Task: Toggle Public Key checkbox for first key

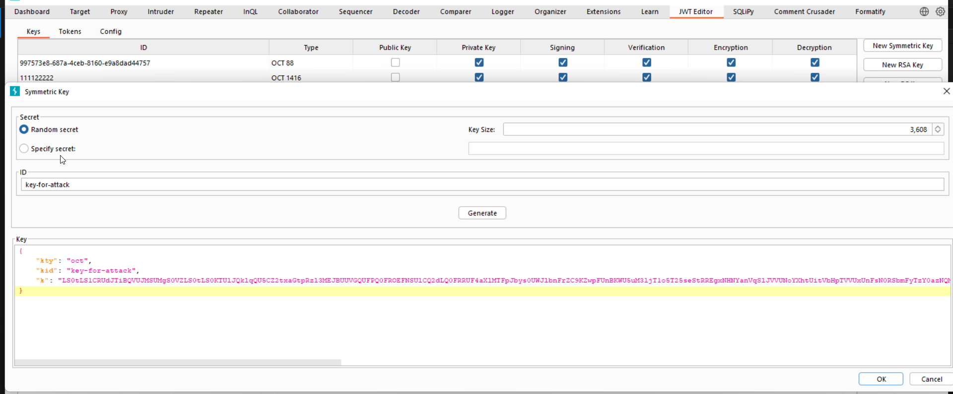Action: [x=395, y=62]
